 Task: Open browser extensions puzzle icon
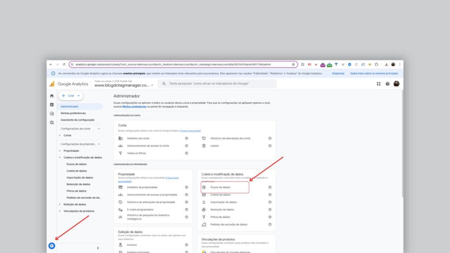[x=376, y=65]
